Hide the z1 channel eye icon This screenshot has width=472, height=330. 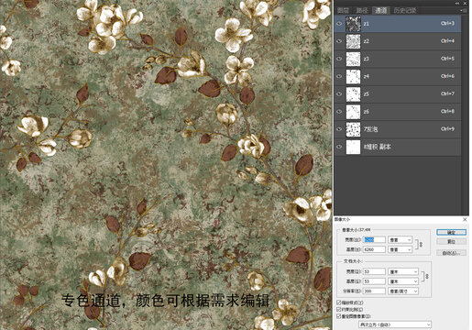[339, 24]
